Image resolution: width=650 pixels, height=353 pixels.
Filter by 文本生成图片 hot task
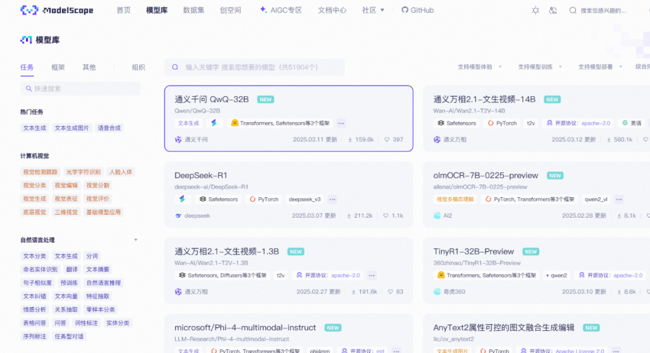[x=72, y=128]
